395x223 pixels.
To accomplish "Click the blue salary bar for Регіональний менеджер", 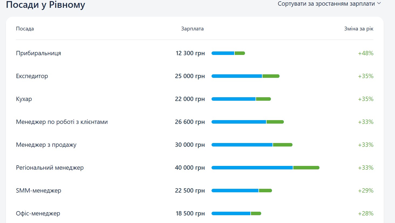I will coord(252,168).
